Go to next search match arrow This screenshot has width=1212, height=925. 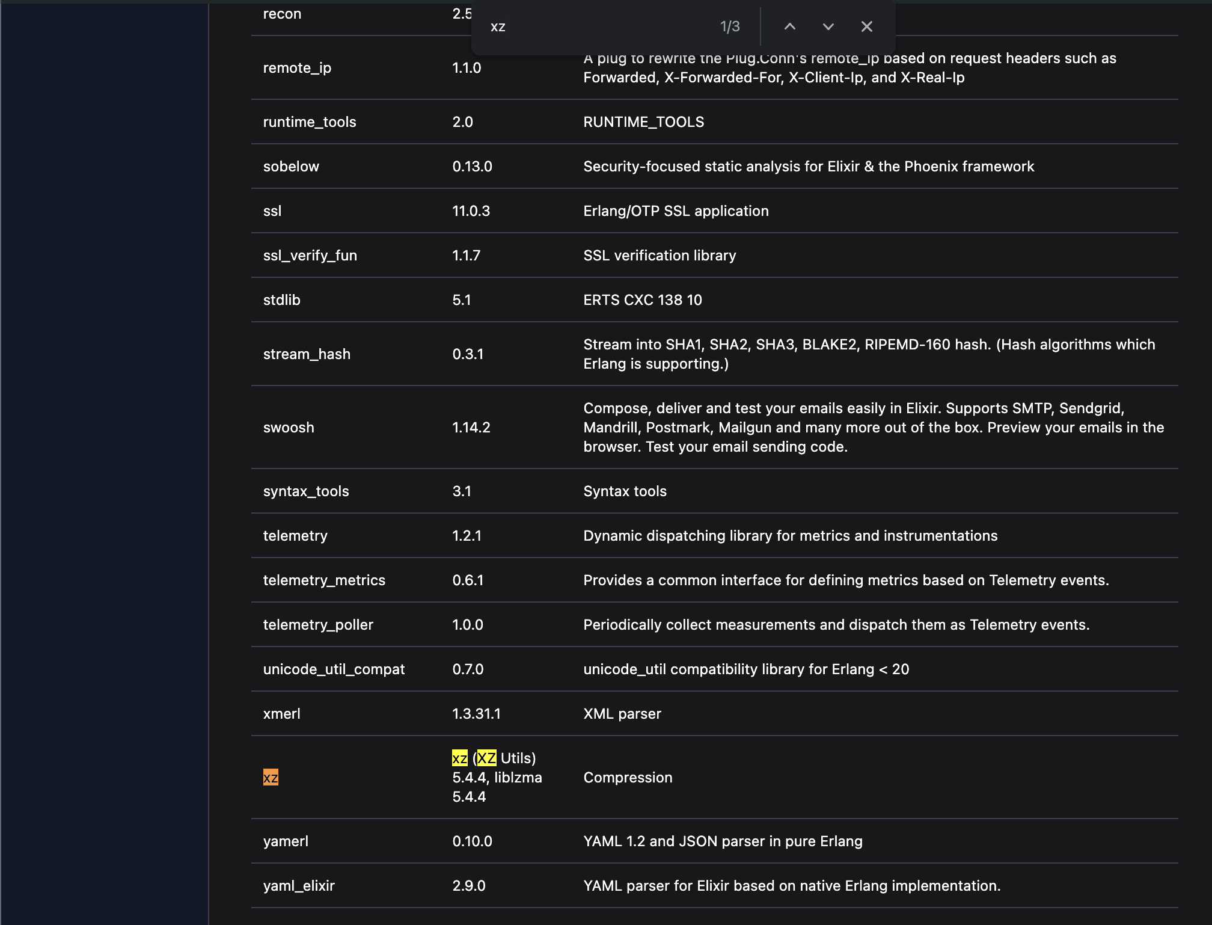(828, 26)
